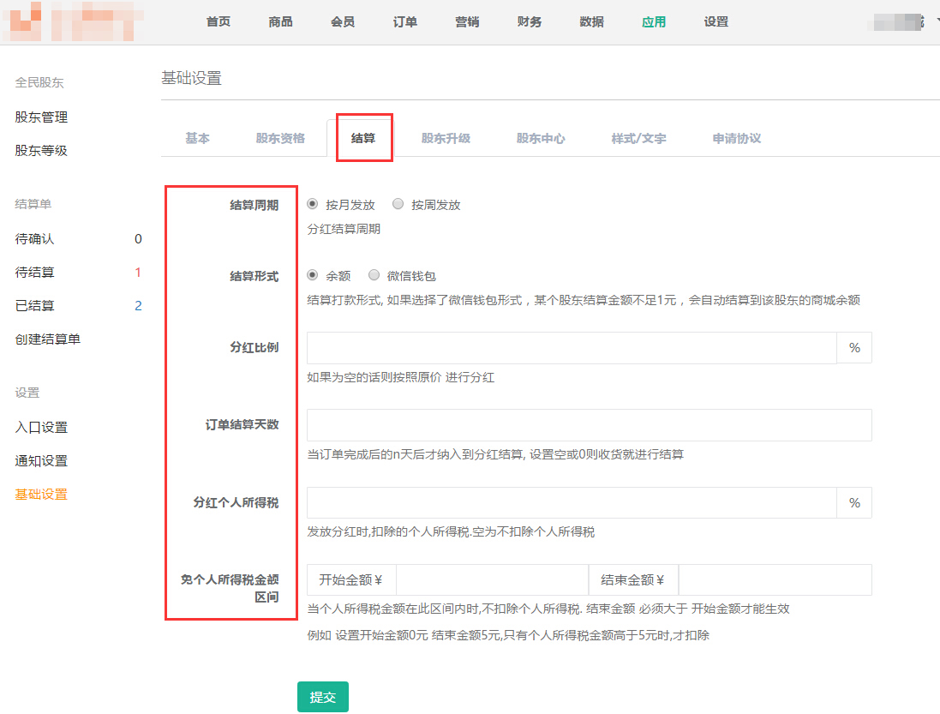
Task: Focus the 结束金额 input field
Action: point(775,580)
